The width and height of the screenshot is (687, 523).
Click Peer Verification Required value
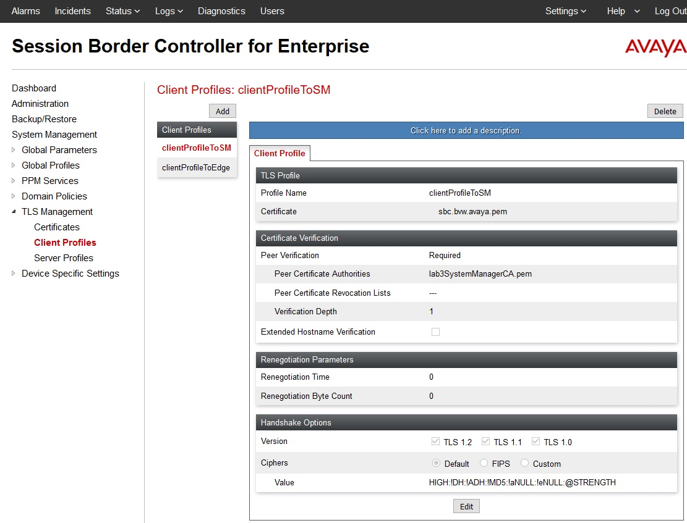[x=445, y=255]
